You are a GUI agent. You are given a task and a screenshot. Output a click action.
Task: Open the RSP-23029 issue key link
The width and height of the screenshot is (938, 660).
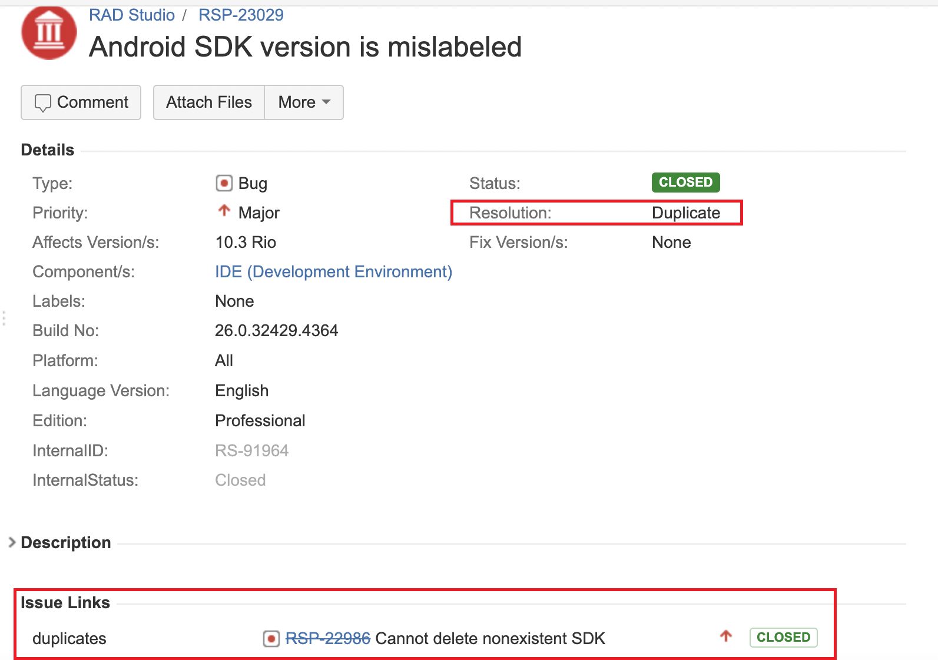(x=241, y=15)
